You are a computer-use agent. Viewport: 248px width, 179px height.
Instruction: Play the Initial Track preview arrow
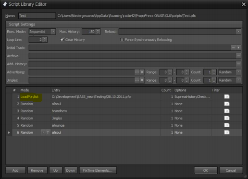pyautogui.click(x=238, y=48)
